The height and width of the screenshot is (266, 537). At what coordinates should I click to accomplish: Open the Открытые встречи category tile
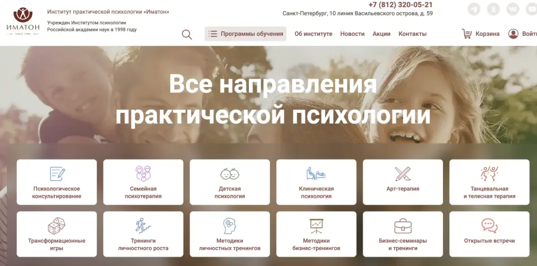[490, 234]
